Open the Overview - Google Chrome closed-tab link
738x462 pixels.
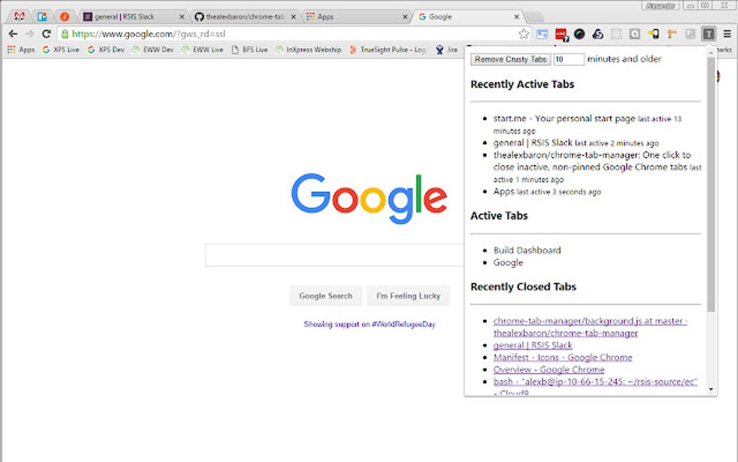coord(548,369)
